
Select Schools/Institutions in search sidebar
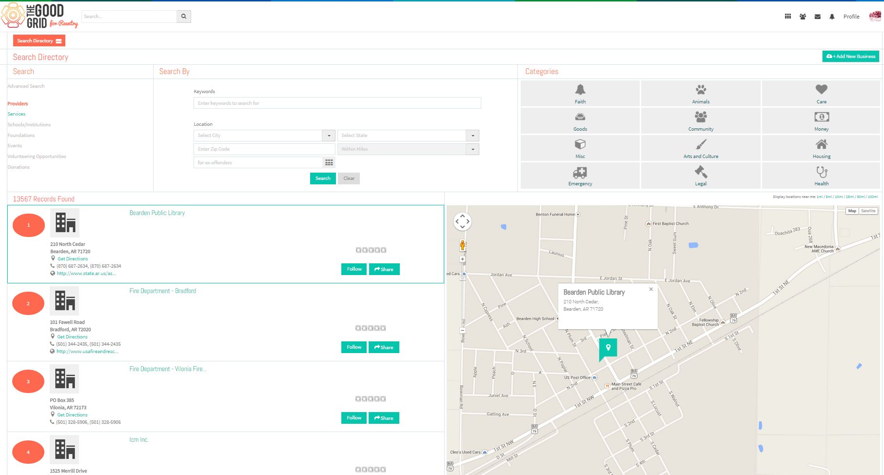point(29,125)
